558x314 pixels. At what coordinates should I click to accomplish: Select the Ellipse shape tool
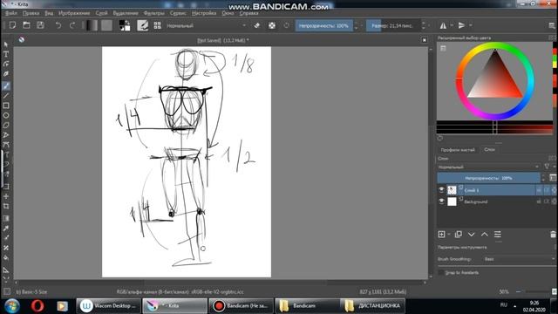[6, 115]
